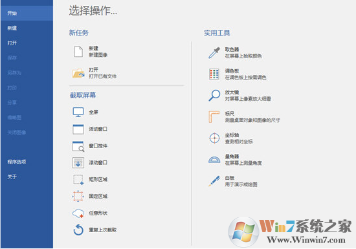356x249 pixels.
Task: Select the full screen capture monitor icon
Action: point(78,113)
